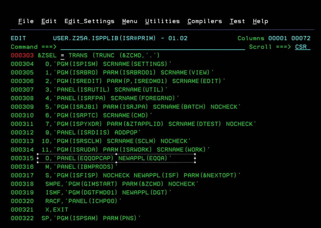
Task: Click the X,EXIT line
Action: [x=57, y=210]
